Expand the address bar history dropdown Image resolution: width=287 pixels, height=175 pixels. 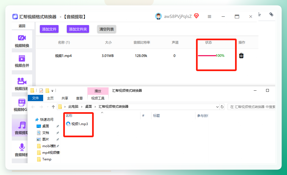click(x=217, y=107)
